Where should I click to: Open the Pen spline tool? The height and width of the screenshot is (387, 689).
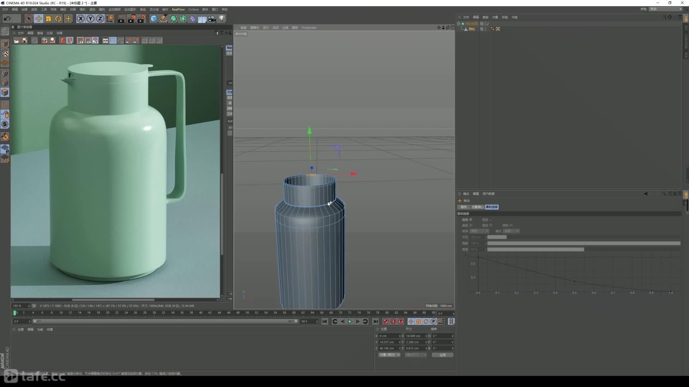(x=163, y=19)
